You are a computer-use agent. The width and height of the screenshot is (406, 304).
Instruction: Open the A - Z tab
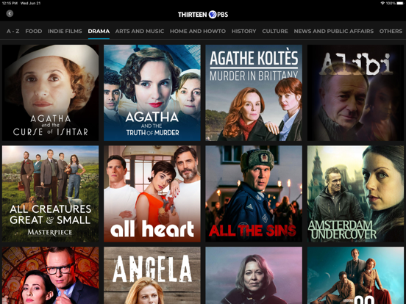(x=13, y=32)
